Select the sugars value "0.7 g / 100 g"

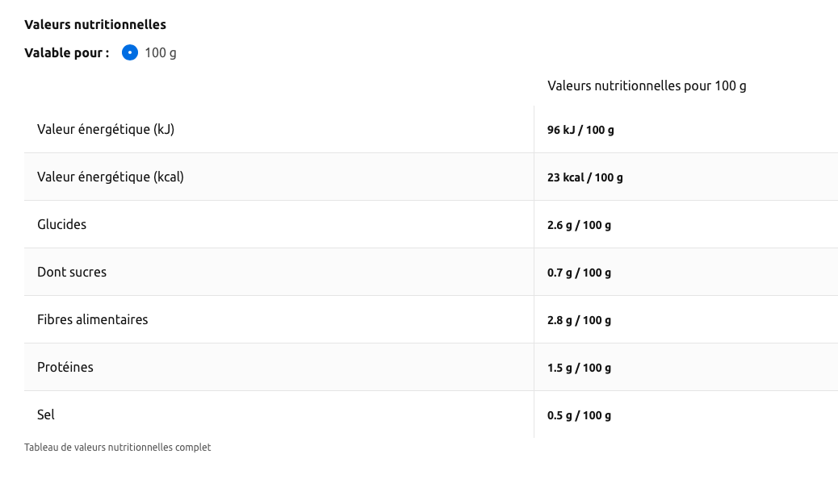[x=579, y=273]
